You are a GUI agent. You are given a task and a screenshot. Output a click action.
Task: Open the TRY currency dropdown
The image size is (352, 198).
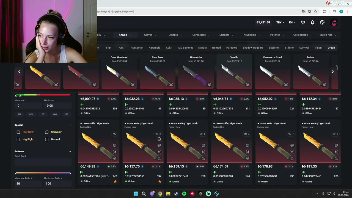(x=280, y=23)
